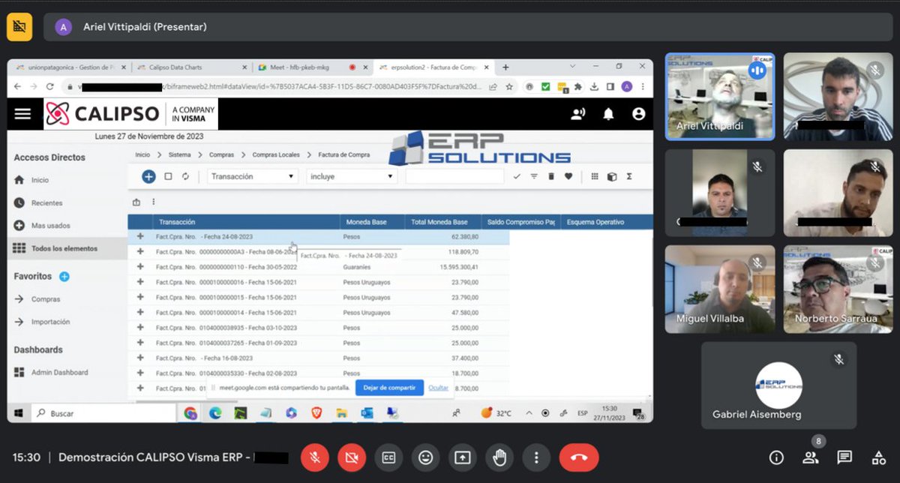Click the Ocultar link in the sharing banner
Image resolution: width=900 pixels, height=483 pixels.
(439, 388)
